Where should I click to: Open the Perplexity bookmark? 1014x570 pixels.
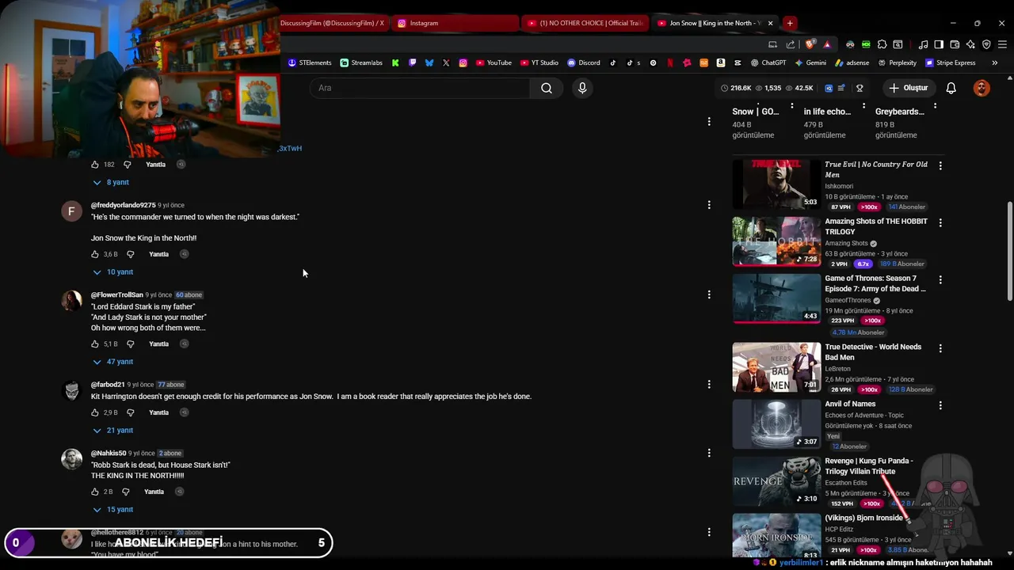898,63
